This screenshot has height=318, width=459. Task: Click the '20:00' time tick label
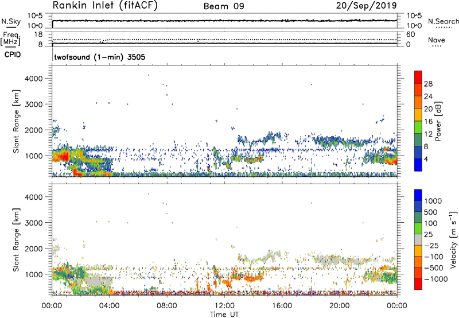click(339, 306)
